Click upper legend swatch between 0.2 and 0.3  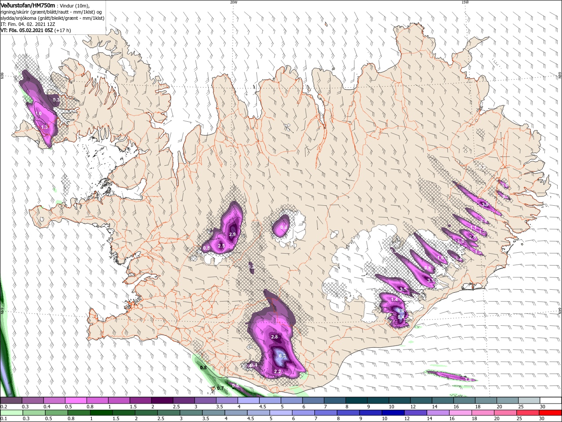point(11,400)
